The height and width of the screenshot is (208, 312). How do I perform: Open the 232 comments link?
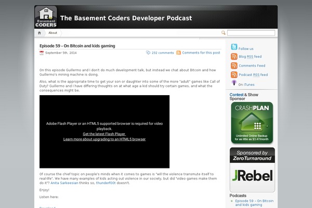[163, 53]
